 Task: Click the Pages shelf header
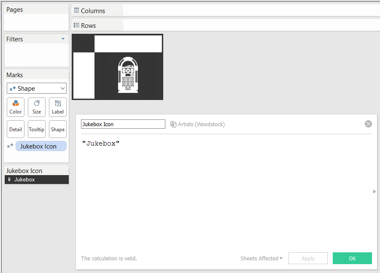tap(37, 9)
